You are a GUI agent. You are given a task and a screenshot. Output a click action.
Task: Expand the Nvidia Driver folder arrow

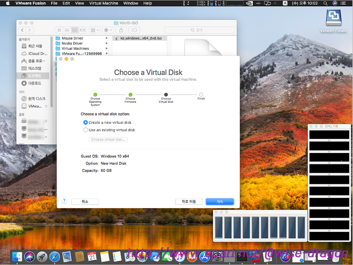tap(106, 43)
